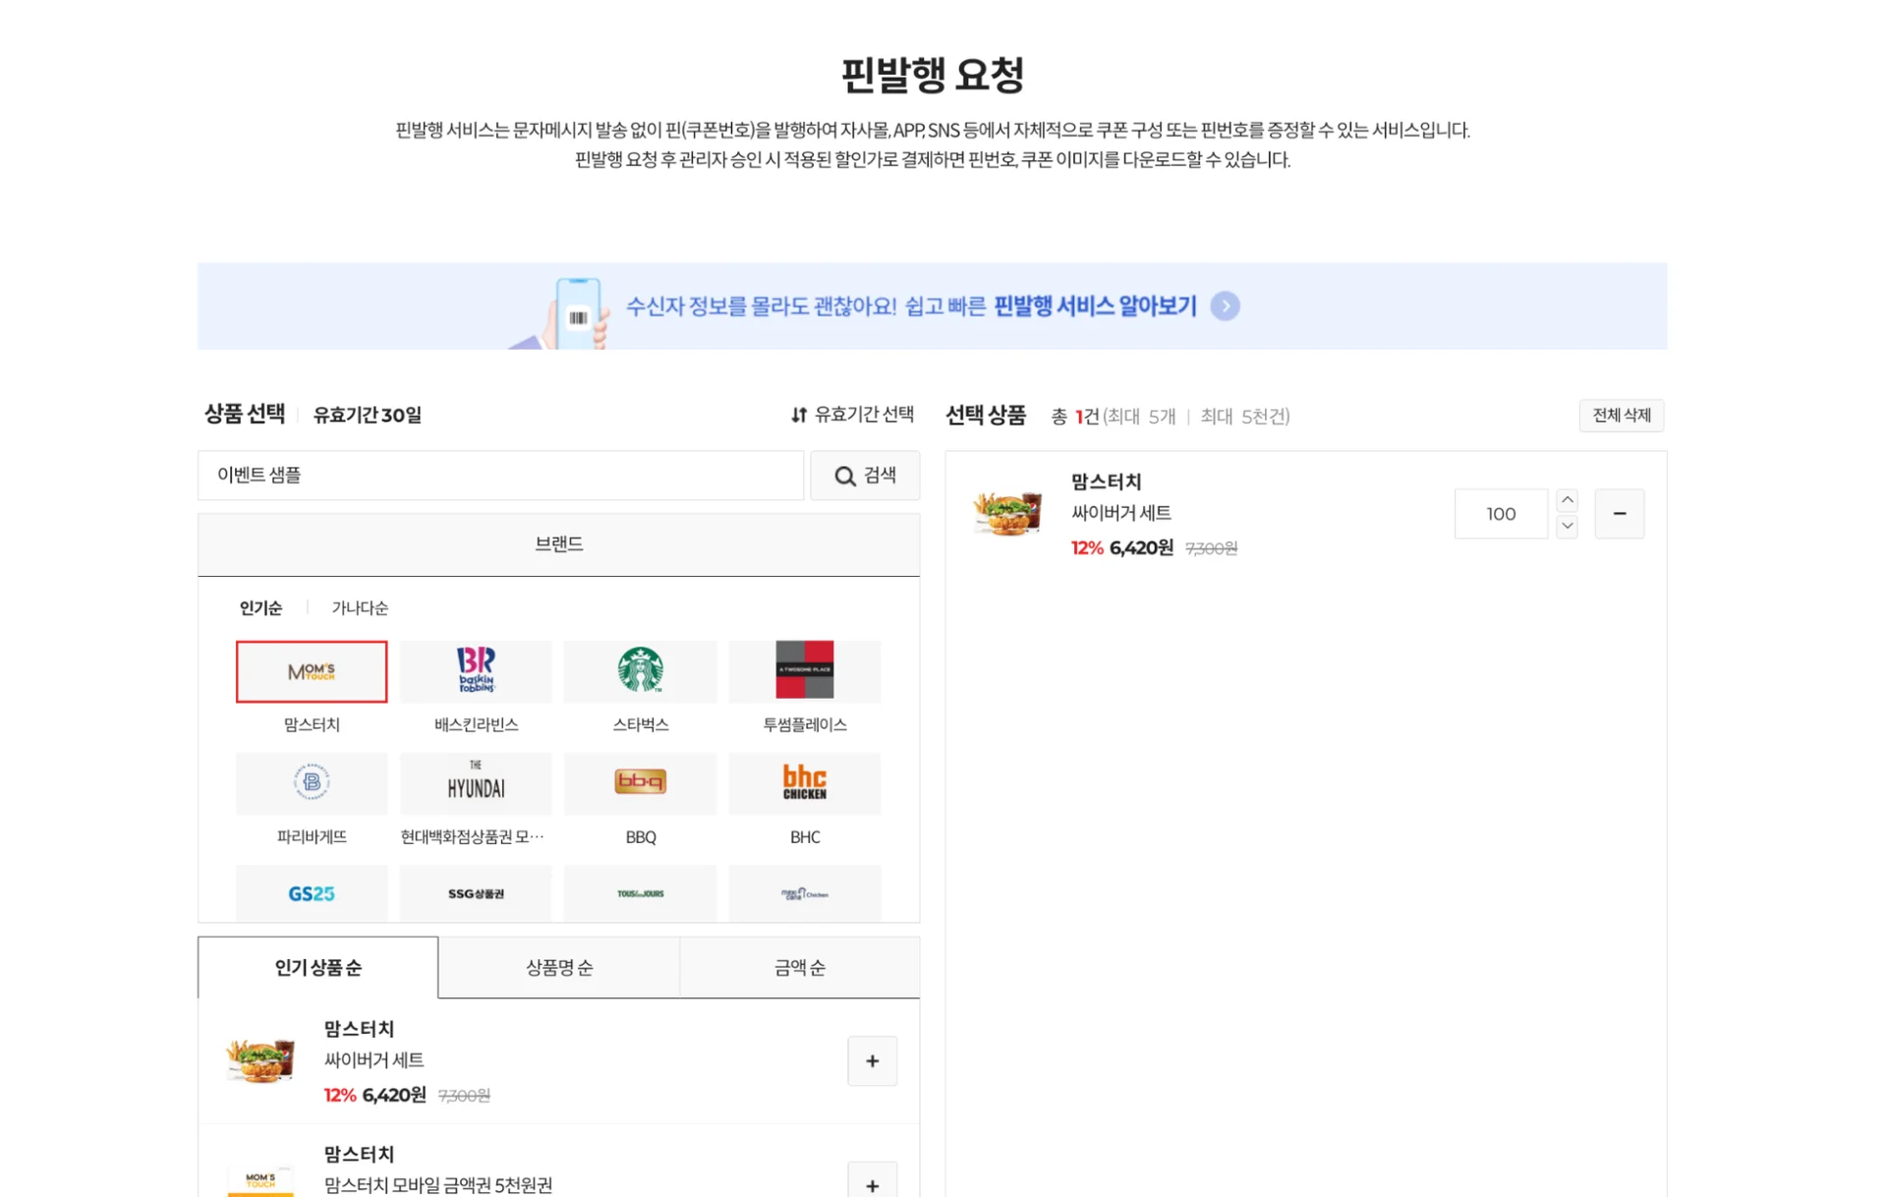Switch brand sorting to 가나다순
The width and height of the screenshot is (1887, 1197).
pos(359,607)
